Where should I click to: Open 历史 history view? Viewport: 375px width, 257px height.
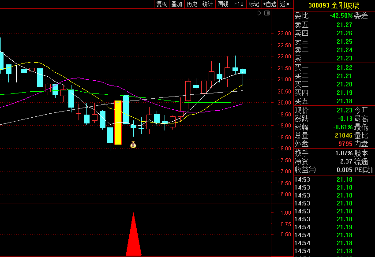[192, 4]
